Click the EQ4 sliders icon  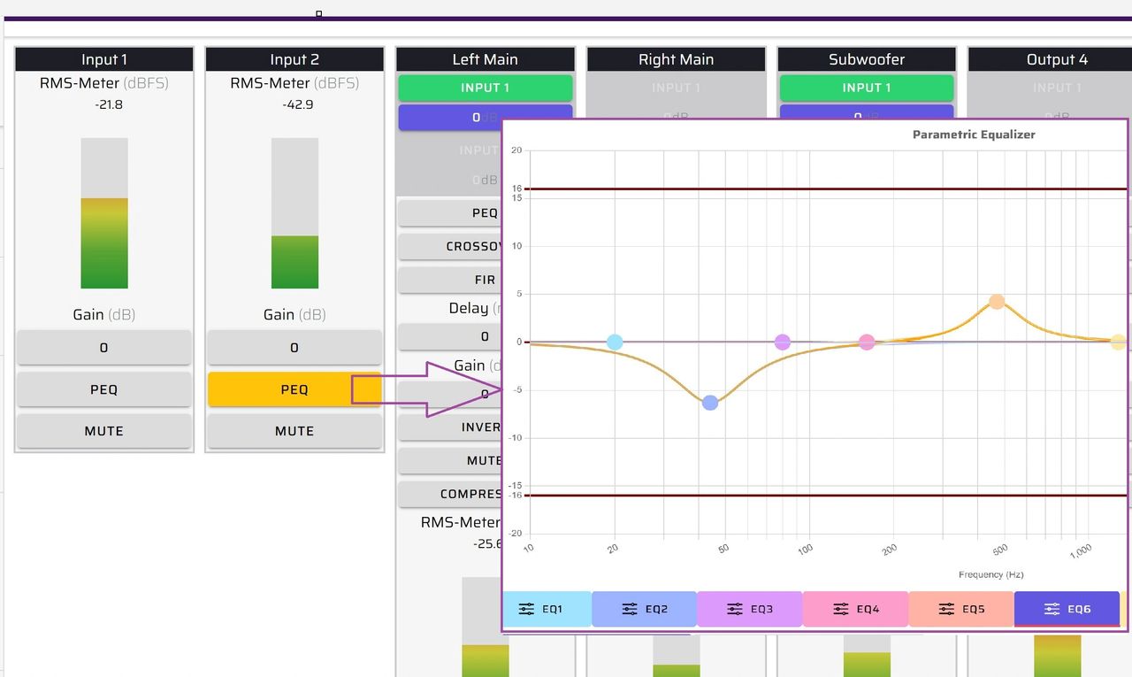841,609
